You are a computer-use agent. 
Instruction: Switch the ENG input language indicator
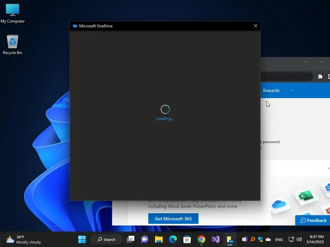click(279, 239)
